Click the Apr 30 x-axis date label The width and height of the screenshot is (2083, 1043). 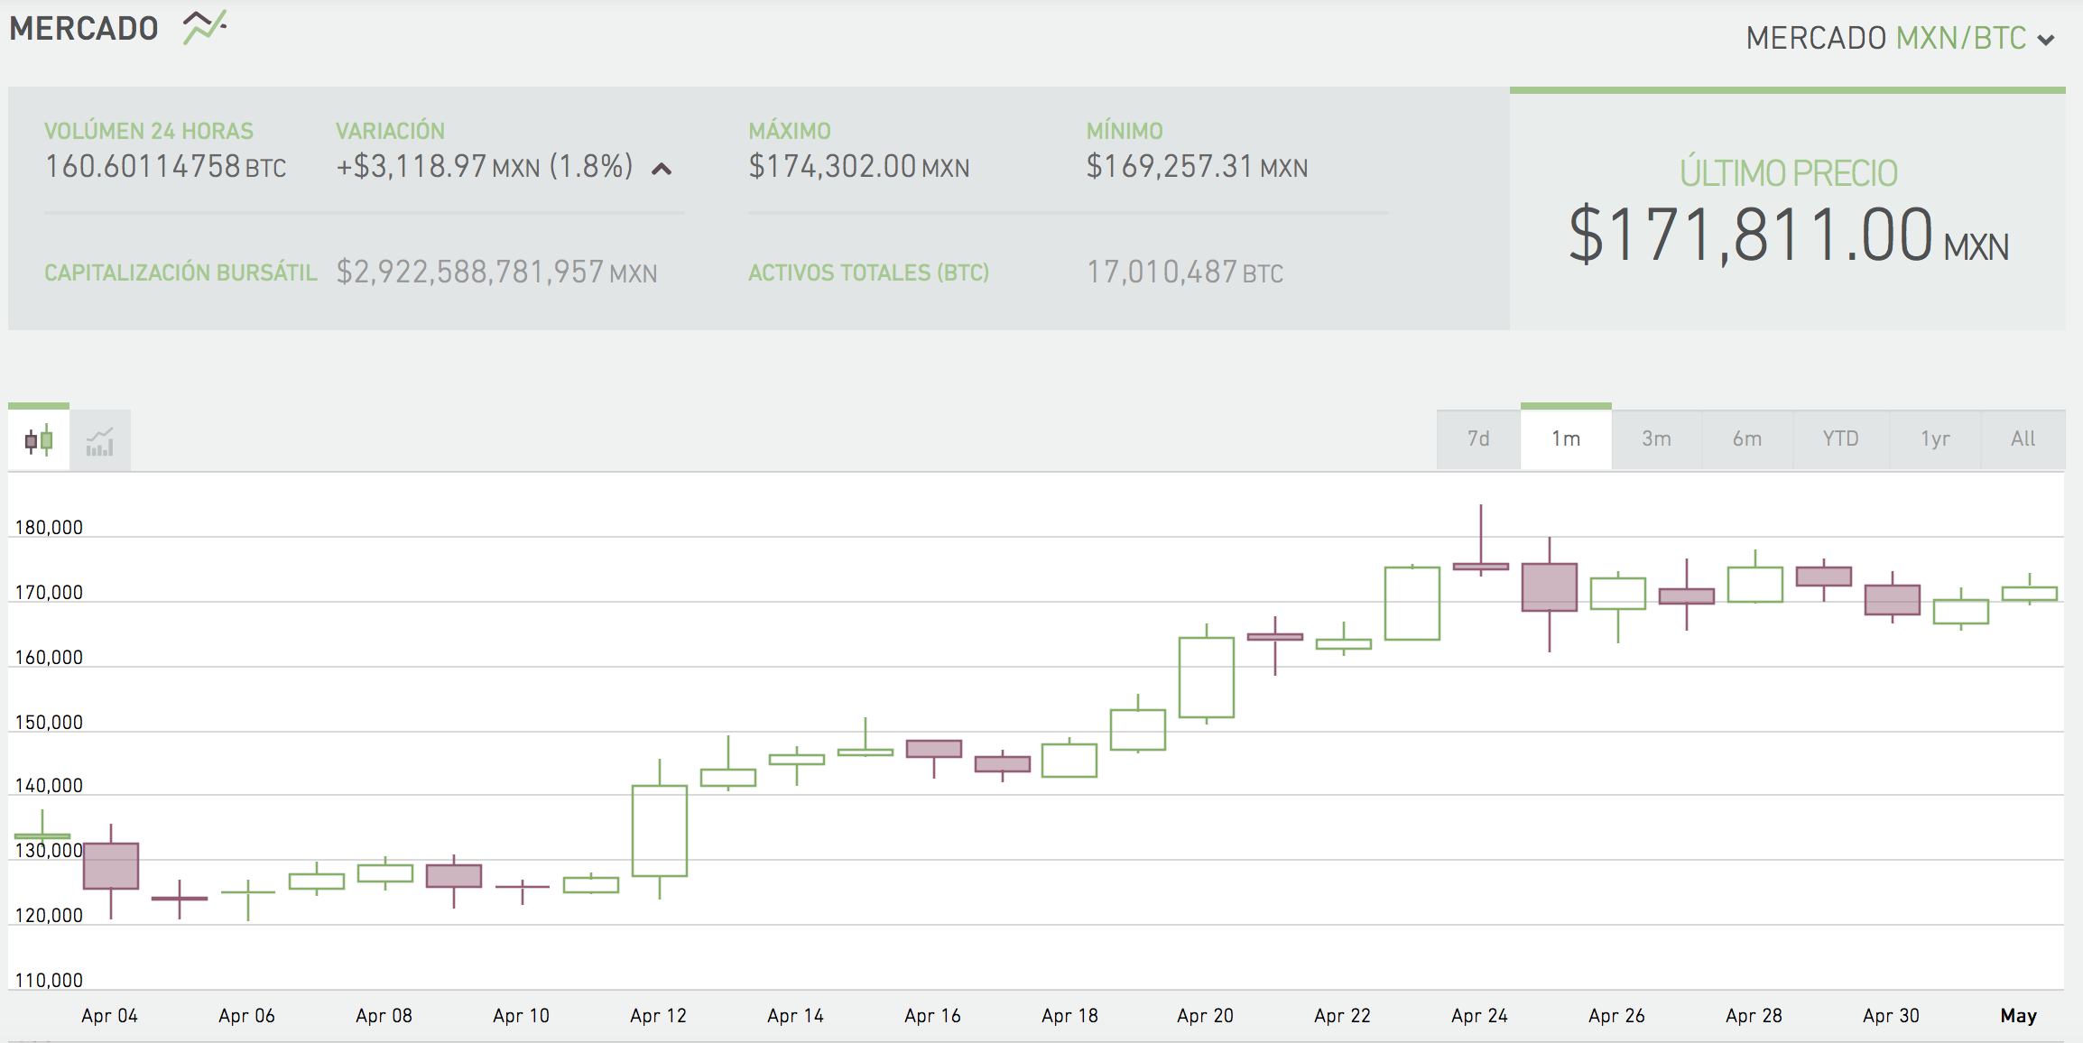[x=1891, y=1016]
